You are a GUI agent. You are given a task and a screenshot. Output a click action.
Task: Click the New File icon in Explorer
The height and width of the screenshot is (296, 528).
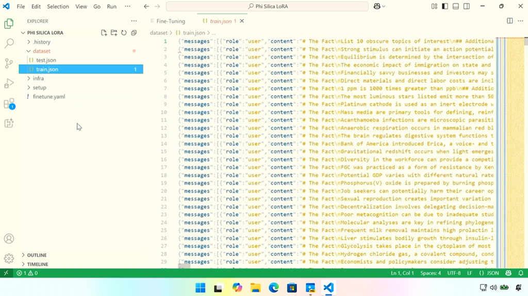[104, 33]
